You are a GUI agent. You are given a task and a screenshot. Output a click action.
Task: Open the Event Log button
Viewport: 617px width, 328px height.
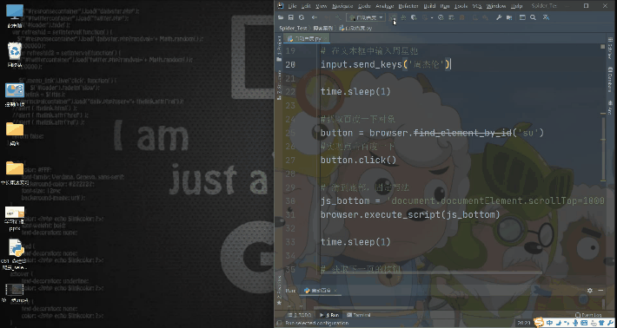point(587,315)
